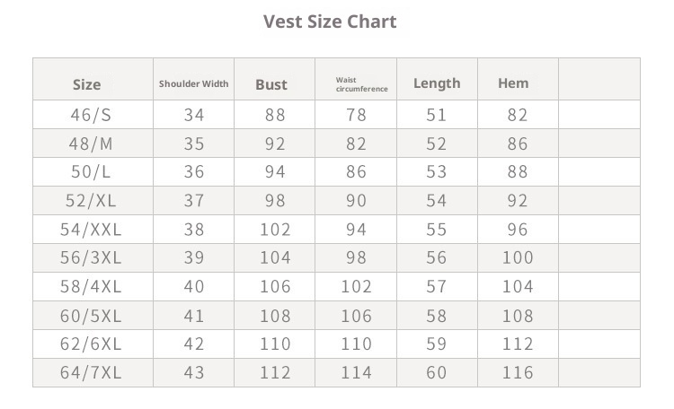Click the Size column header
Image resolution: width=674 pixels, height=409 pixels.
86,84
